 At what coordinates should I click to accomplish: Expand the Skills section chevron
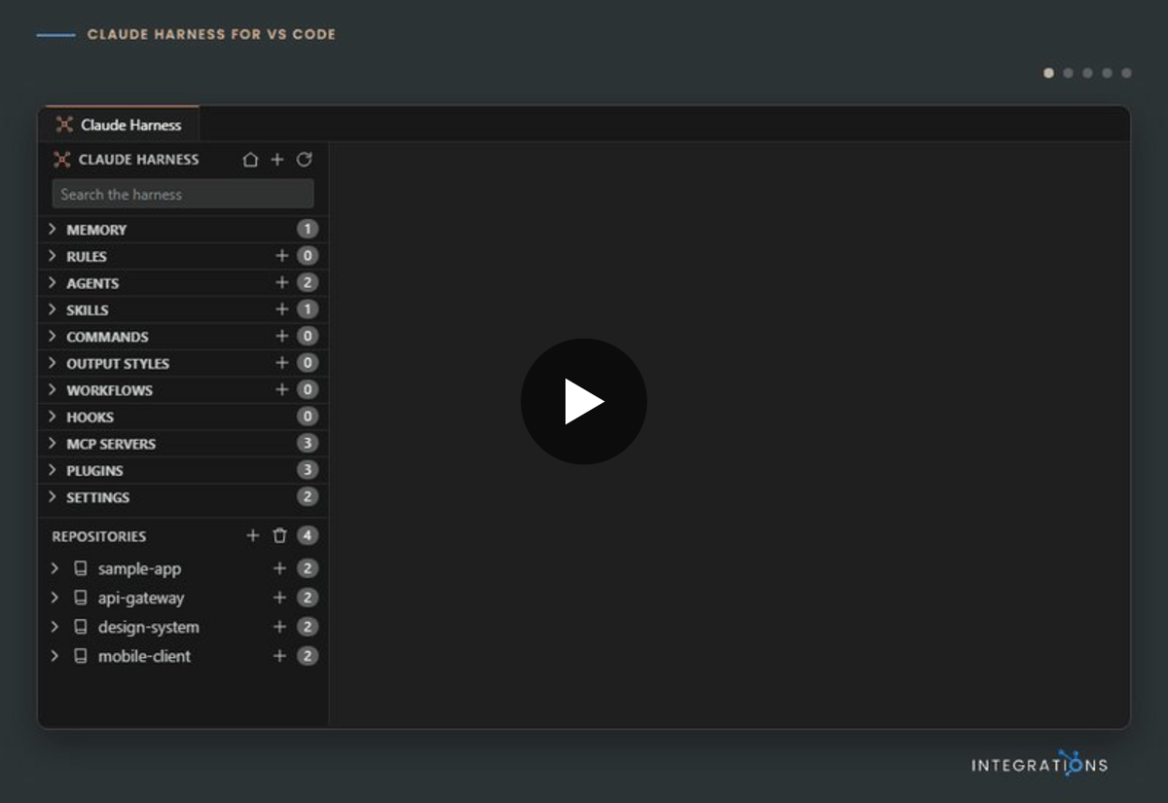(53, 310)
